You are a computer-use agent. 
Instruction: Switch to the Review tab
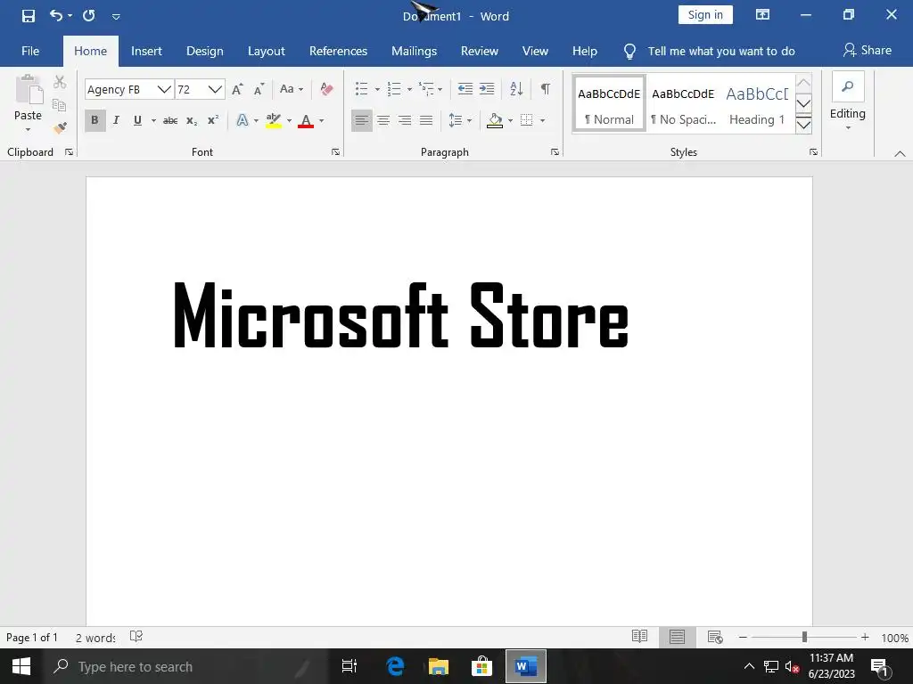(x=479, y=51)
